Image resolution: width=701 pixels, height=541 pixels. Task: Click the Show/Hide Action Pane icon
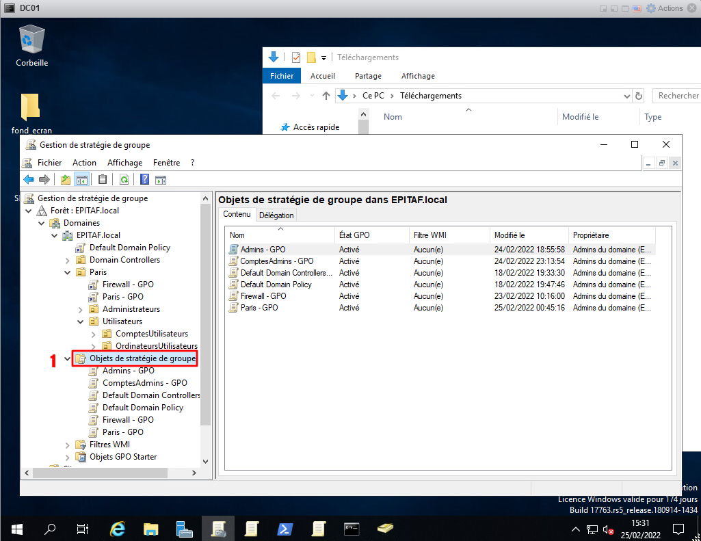coord(161,180)
